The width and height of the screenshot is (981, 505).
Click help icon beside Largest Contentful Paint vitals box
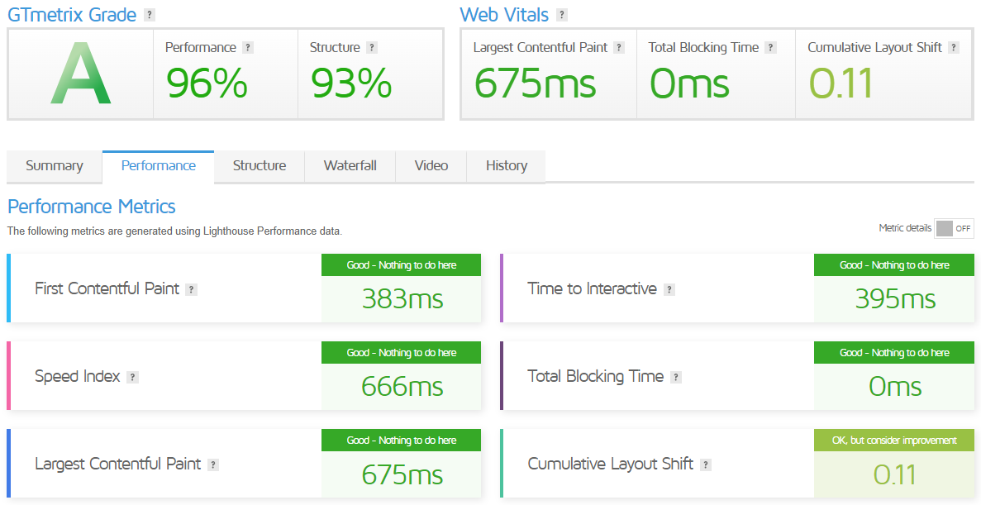coord(619,48)
